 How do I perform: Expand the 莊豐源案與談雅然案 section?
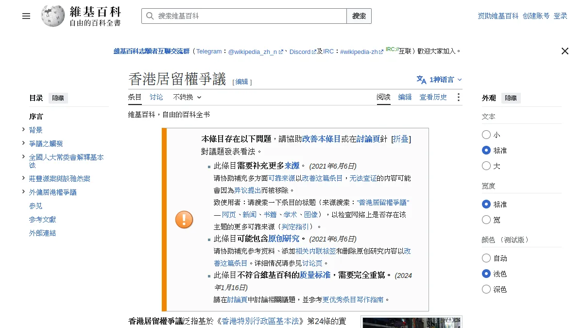click(x=23, y=178)
